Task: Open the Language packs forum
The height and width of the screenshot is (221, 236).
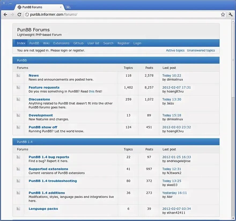Action: (x=43, y=209)
